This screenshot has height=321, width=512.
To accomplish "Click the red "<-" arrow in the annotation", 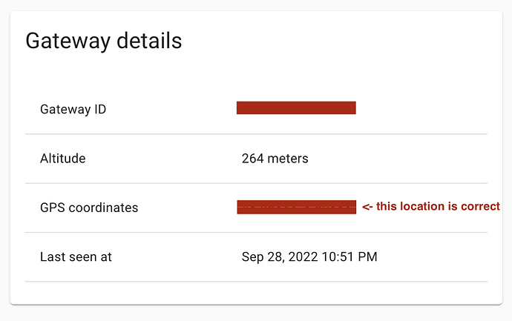I will [367, 207].
